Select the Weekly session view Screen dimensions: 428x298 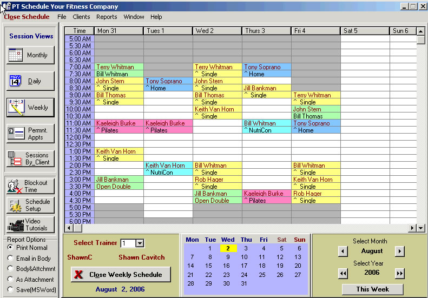coord(31,108)
